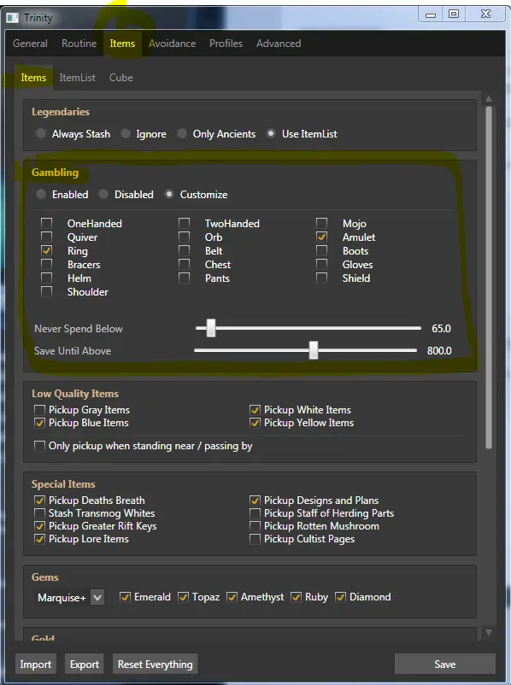Viewport: 511px width, 685px height.
Task: Click the Trinity app icon in title bar
Action: pos(12,18)
